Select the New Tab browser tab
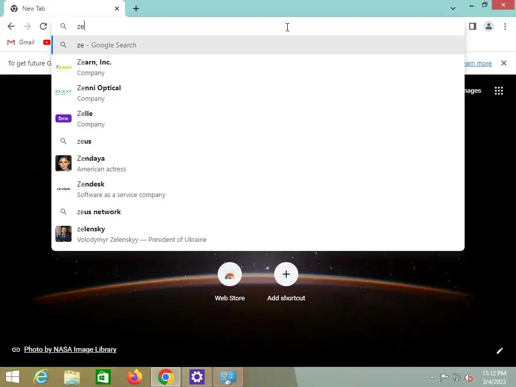The image size is (516, 387). (x=64, y=9)
